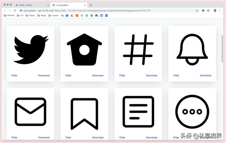The height and width of the screenshot is (143, 226).
Task: Open the Toybox bookmarks folder
Action: click(53, 15)
